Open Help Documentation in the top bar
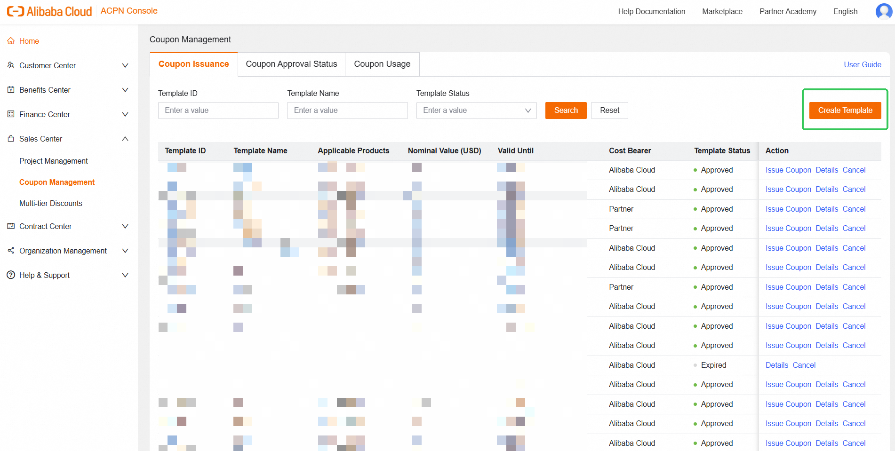This screenshot has height=451, width=895. (x=652, y=11)
